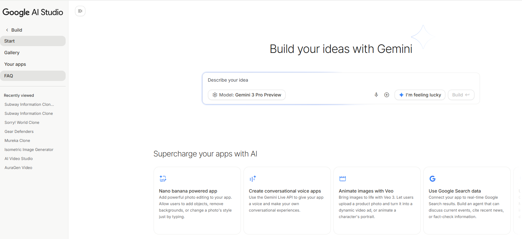This screenshot has height=239, width=522.
Task: Click the waveform icon on the voice apps card
Action: pyautogui.click(x=253, y=178)
